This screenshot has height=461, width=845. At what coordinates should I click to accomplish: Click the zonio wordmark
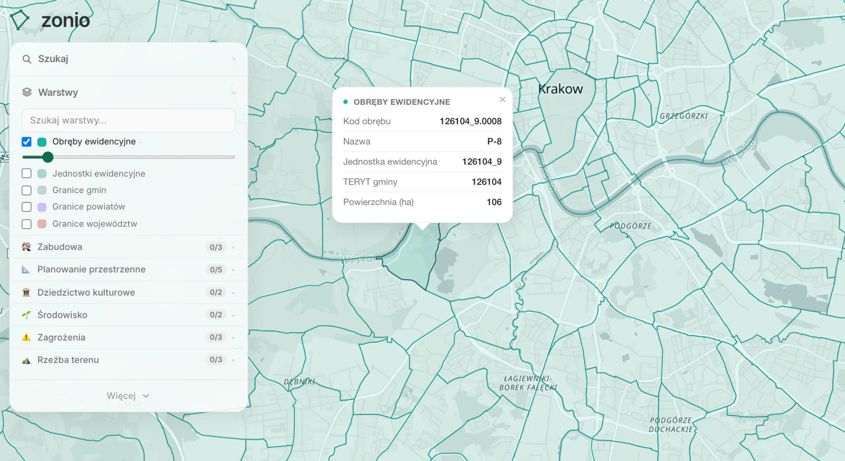(x=66, y=21)
